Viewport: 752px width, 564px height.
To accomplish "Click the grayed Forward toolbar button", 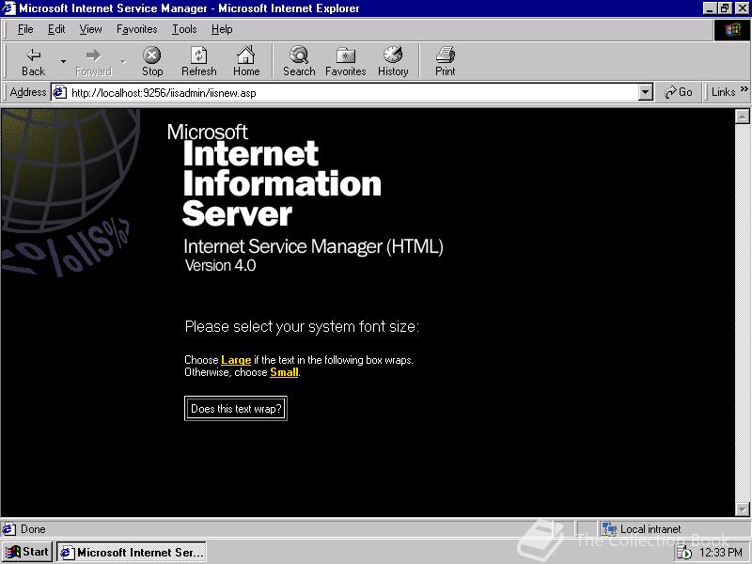I will click(x=93, y=61).
